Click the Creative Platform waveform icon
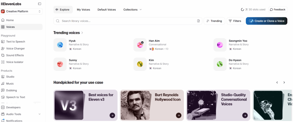 click(3, 11)
